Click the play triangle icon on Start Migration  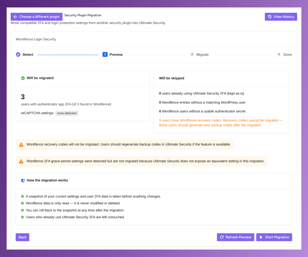coord(261,237)
